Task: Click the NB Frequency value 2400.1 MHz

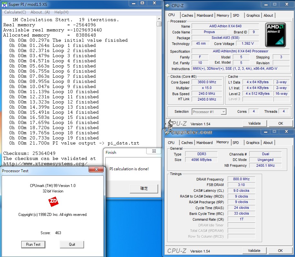Action: click(x=265, y=165)
